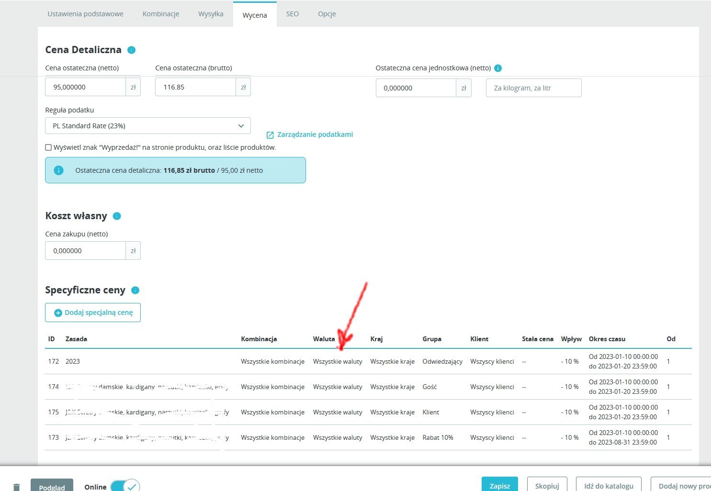Image resolution: width=711 pixels, height=491 pixels.
Task: Click info icon next to Ostateczna cena jednostkowa
Action: [x=498, y=68]
